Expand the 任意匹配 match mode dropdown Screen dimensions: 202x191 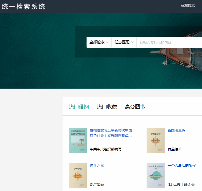coord(124,42)
